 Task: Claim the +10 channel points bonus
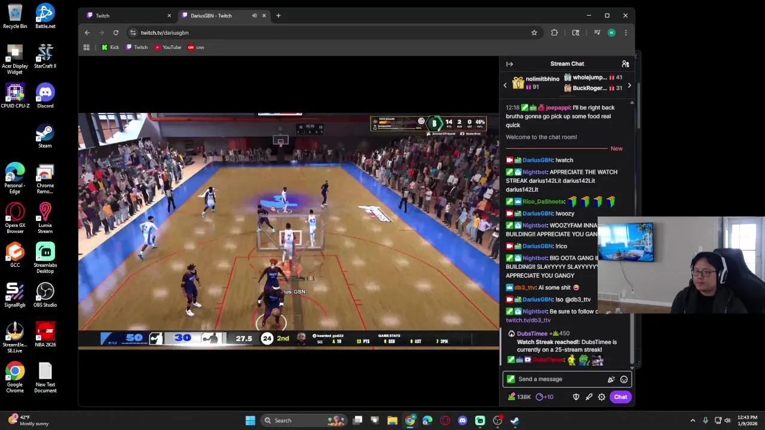click(x=544, y=397)
